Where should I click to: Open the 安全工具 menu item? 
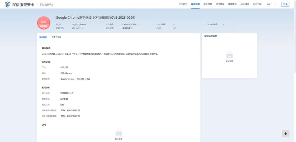[257, 4]
